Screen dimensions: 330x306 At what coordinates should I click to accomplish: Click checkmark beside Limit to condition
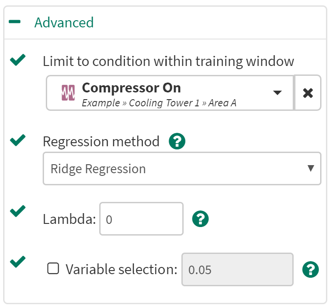(18, 60)
